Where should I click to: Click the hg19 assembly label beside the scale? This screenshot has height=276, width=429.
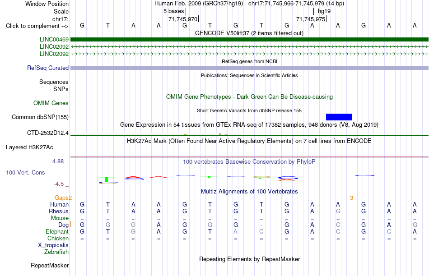(324, 11)
